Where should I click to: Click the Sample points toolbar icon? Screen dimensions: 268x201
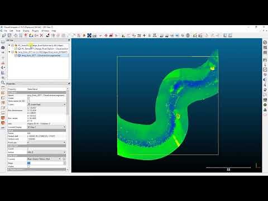click(84, 35)
